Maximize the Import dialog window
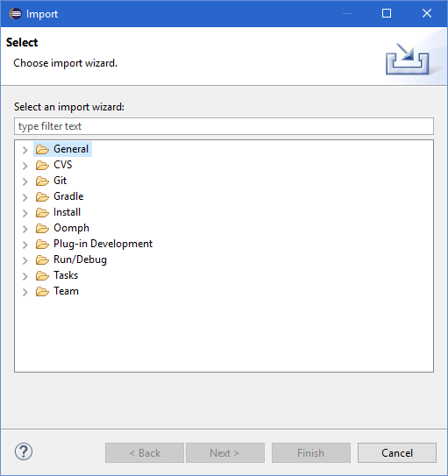The height and width of the screenshot is (476, 448). coord(387,13)
